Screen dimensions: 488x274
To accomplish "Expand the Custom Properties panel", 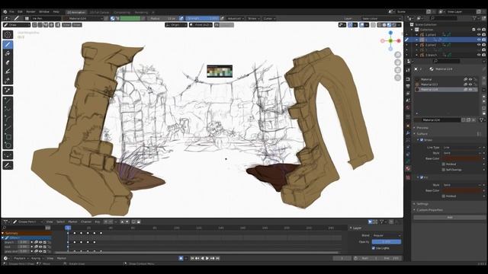I will [429, 210].
